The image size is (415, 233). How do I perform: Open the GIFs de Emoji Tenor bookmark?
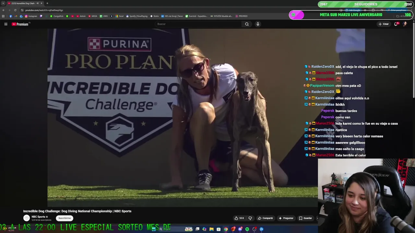point(172,16)
